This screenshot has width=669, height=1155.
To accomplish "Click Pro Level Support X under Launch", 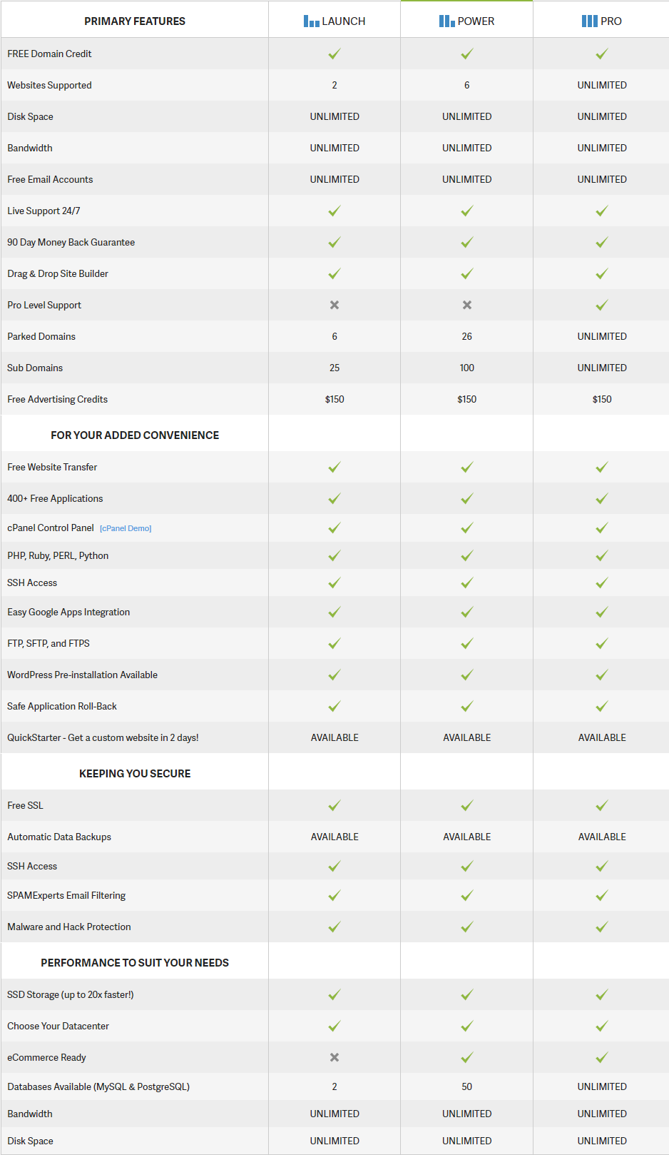I will pyautogui.click(x=334, y=305).
